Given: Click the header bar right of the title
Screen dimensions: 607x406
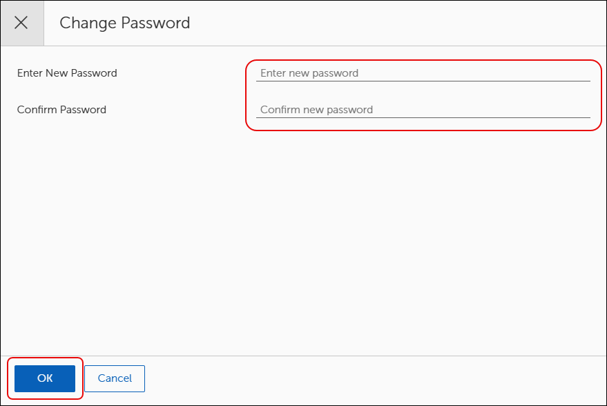Looking at the screenshot, I should (x=398, y=23).
